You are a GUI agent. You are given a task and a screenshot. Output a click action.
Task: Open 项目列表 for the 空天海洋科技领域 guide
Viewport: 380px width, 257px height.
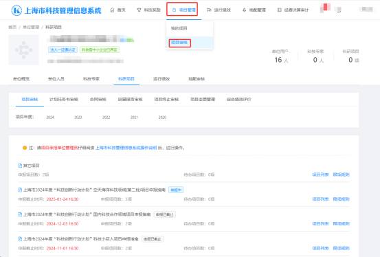pyautogui.click(x=320, y=199)
